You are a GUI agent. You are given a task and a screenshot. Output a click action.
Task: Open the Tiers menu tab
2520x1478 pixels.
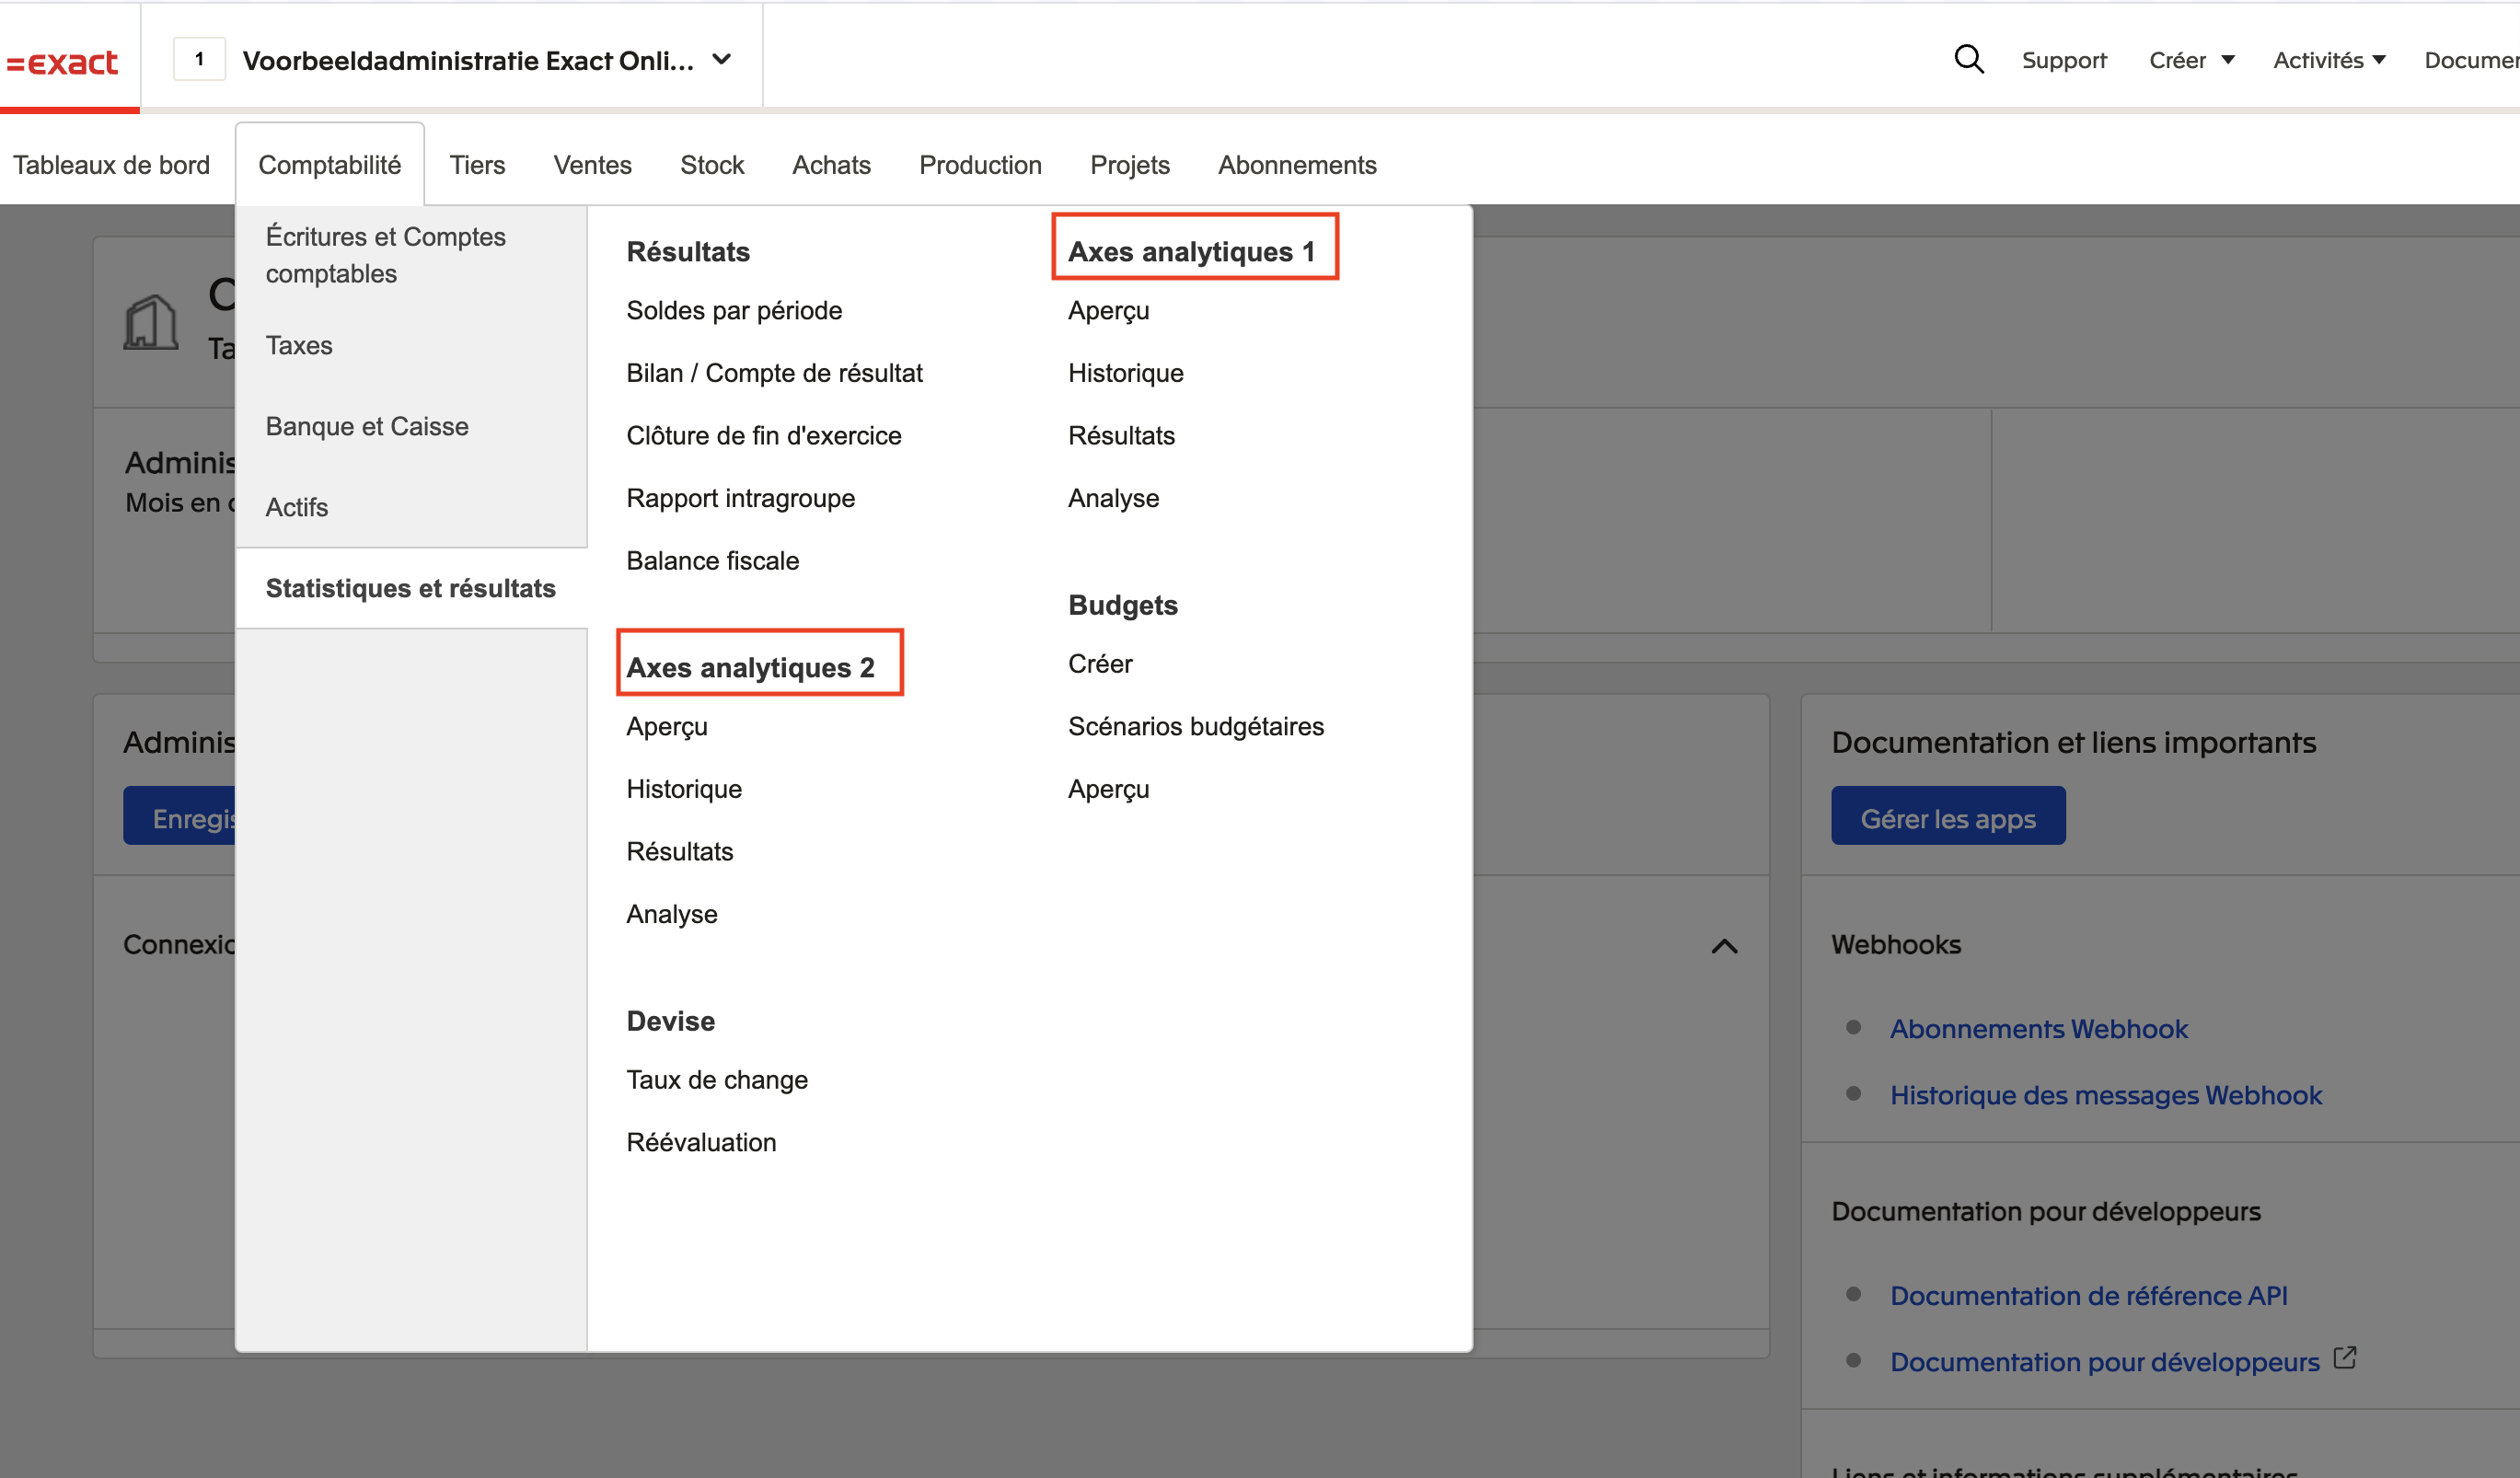[477, 165]
